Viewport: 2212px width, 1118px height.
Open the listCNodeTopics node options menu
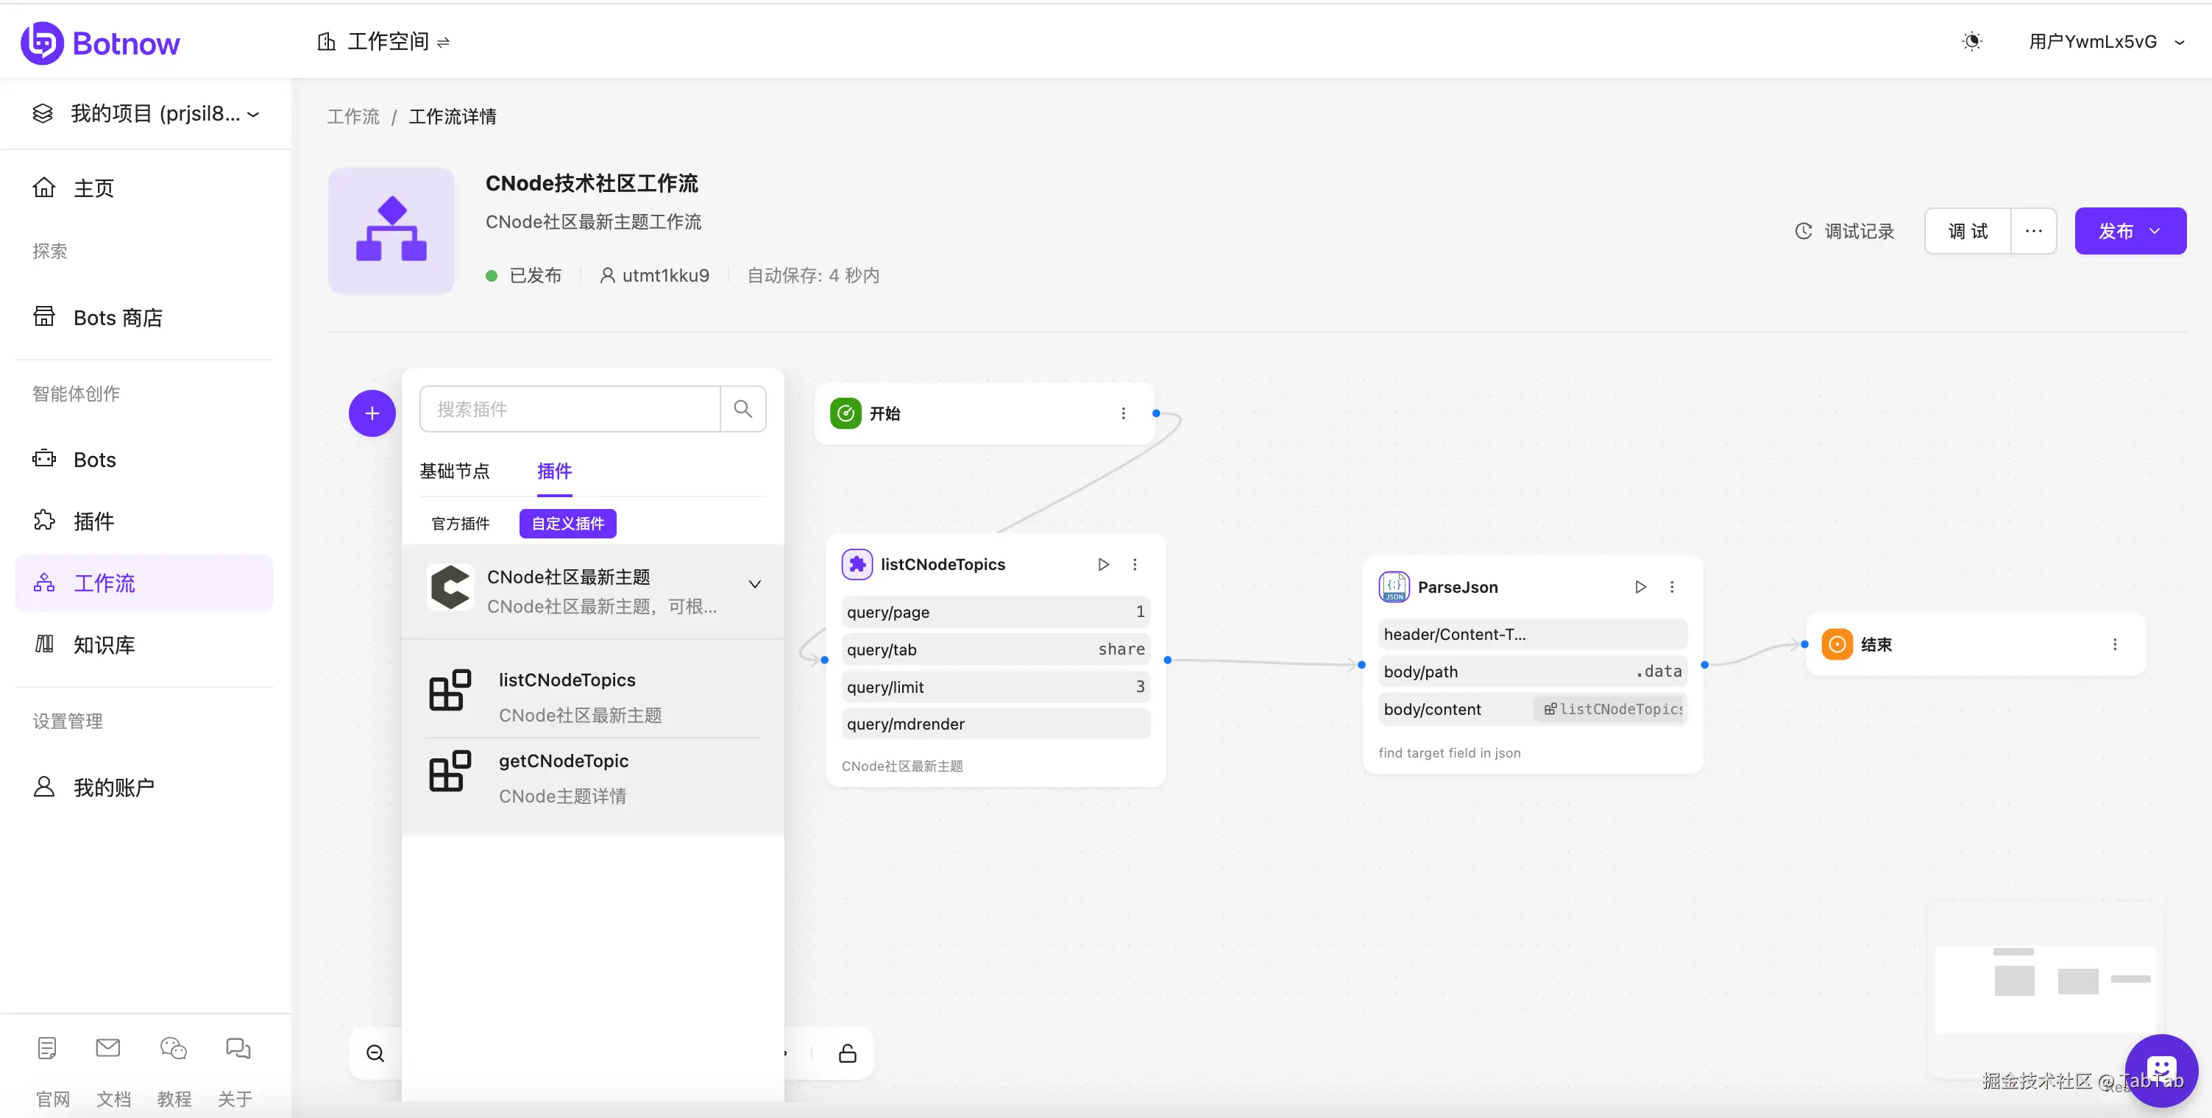[x=1135, y=565]
